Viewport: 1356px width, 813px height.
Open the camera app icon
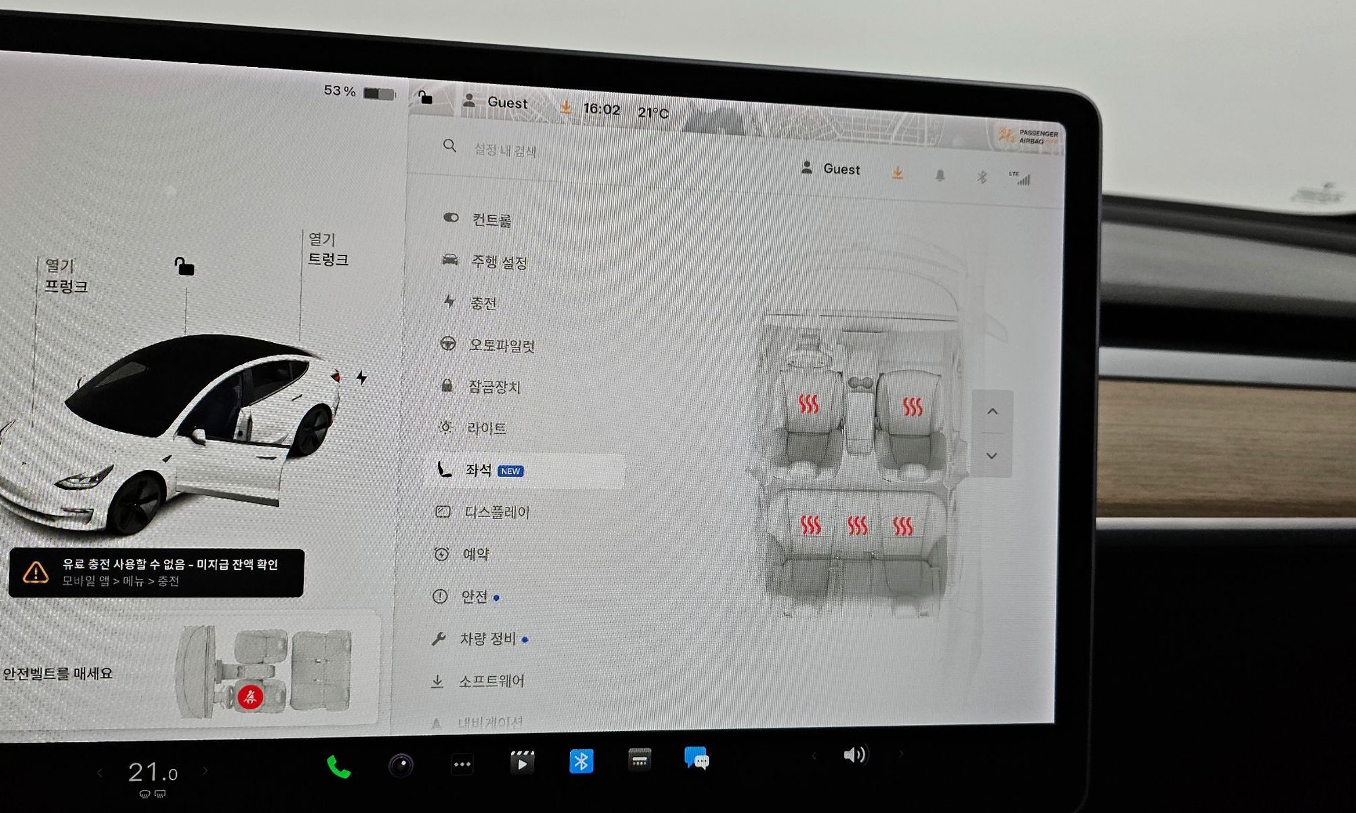tap(401, 766)
